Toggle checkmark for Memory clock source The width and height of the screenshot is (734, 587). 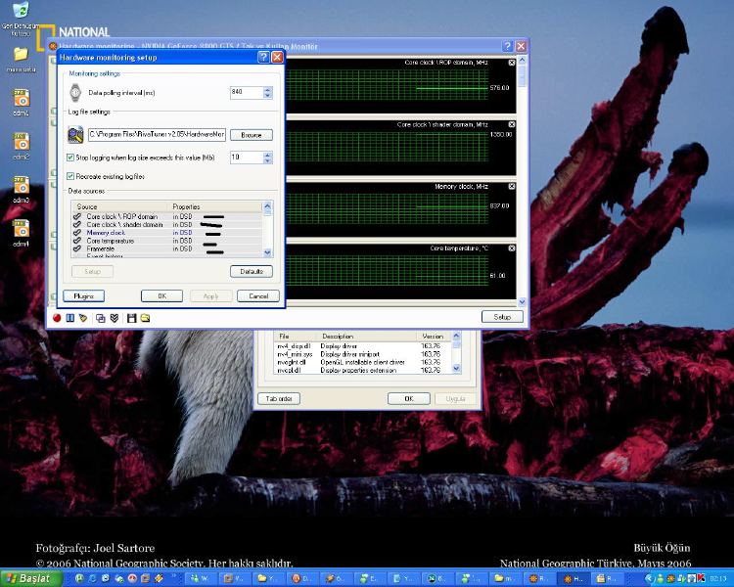pos(77,233)
